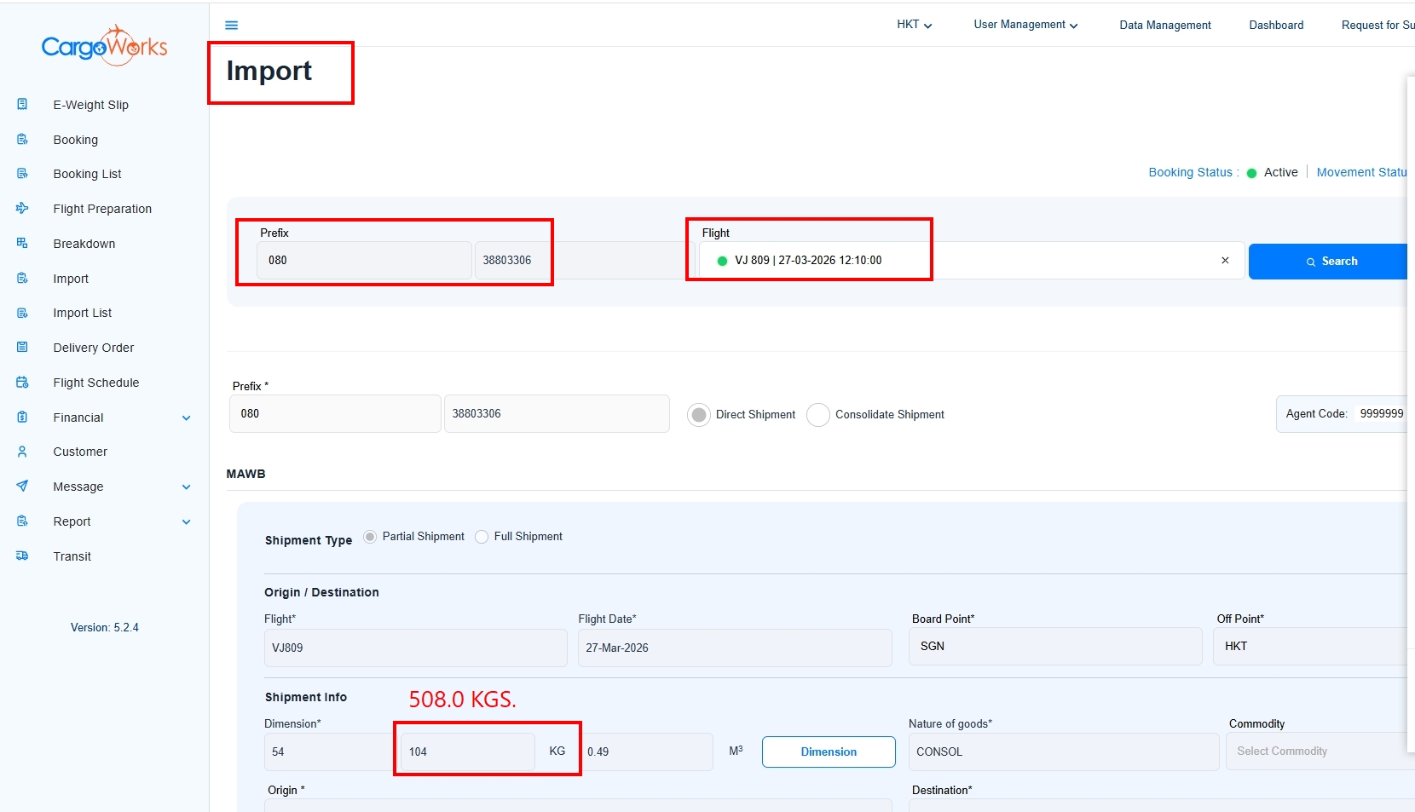
Task: Expand the Financial submenu chevron
Action: (187, 418)
